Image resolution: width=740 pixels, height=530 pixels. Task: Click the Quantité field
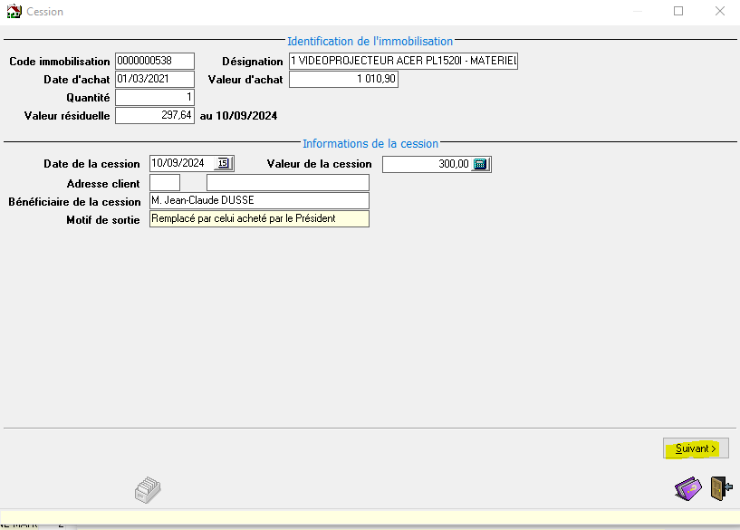click(155, 97)
